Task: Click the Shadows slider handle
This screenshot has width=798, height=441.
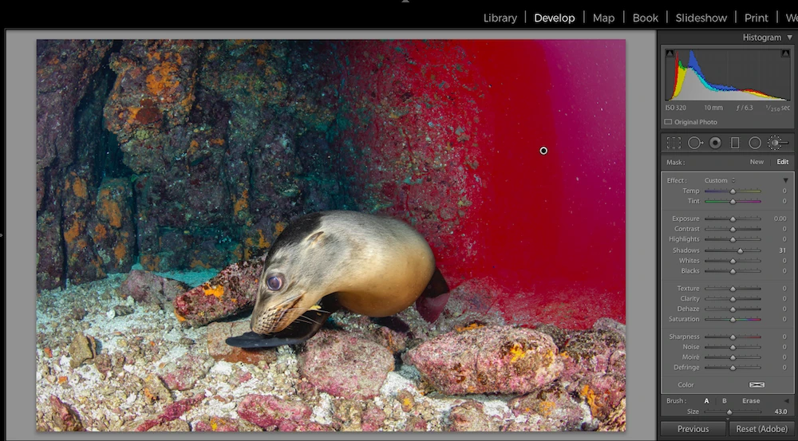Action: pos(741,250)
